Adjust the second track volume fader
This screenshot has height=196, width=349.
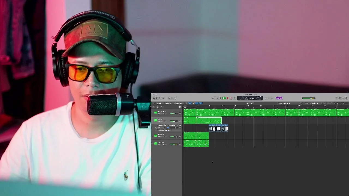click(x=174, y=121)
